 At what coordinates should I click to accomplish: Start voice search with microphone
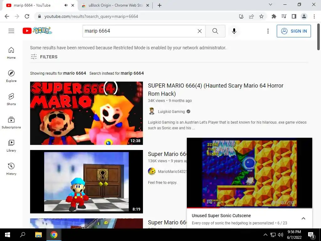coord(234,31)
